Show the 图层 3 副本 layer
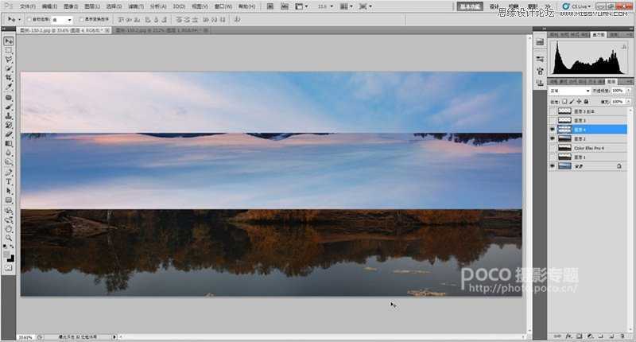636x342 pixels. (x=552, y=111)
